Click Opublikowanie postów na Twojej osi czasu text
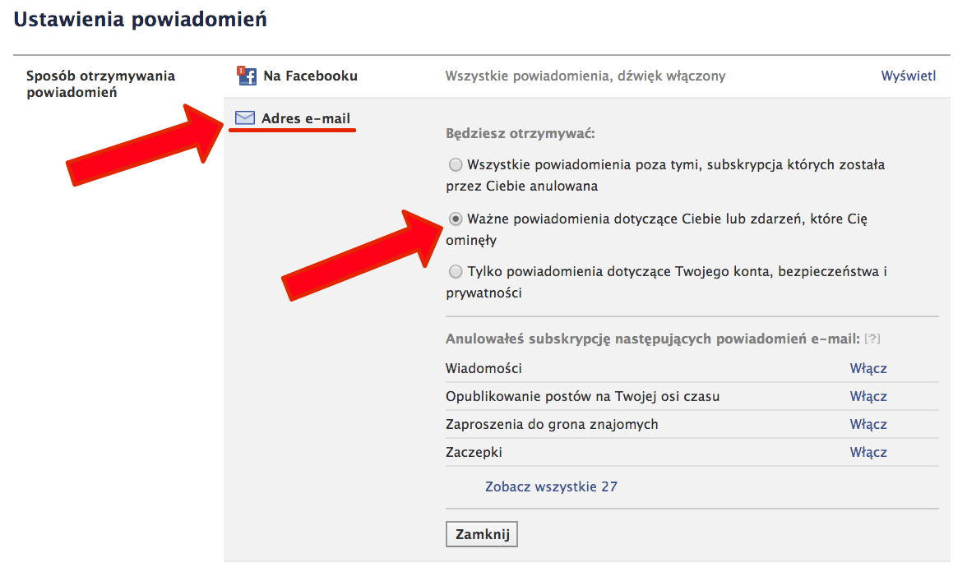Screen dimensions: 967x567 point(582,396)
